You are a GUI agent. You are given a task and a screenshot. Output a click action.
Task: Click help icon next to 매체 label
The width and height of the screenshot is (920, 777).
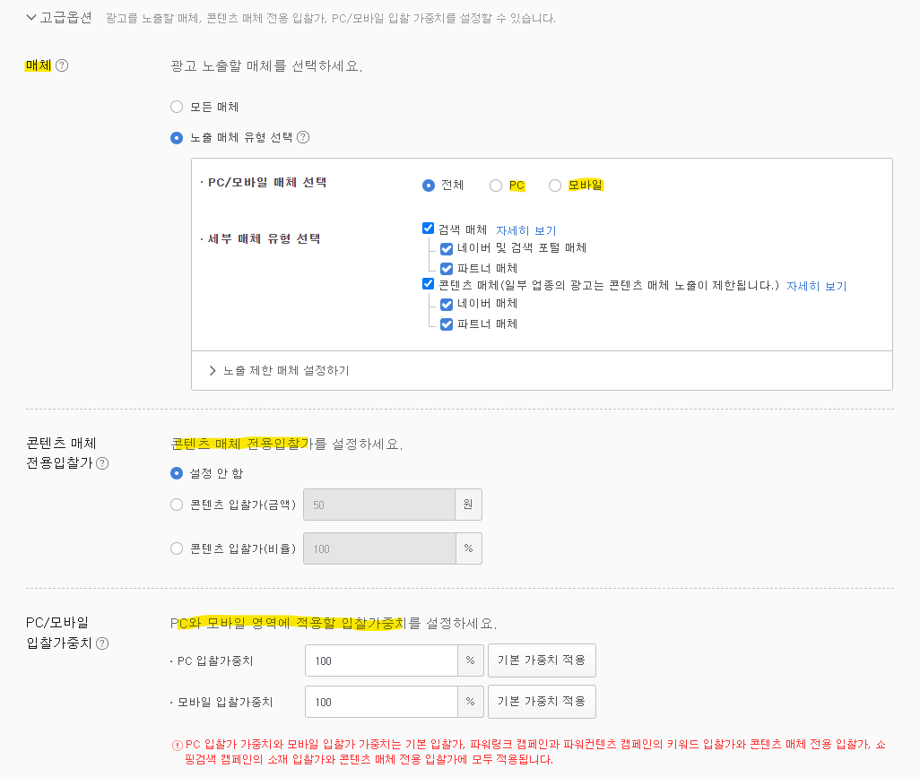point(62,65)
